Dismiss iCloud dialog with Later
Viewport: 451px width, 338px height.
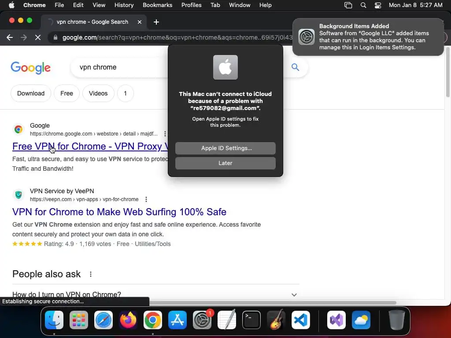[225, 163]
